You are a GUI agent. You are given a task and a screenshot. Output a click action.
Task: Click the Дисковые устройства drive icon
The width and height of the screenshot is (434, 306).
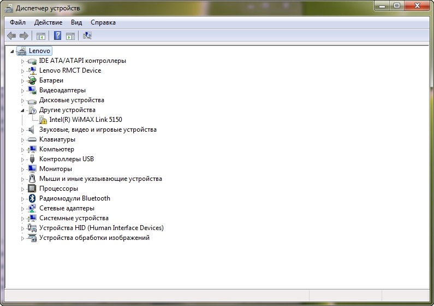(x=32, y=101)
